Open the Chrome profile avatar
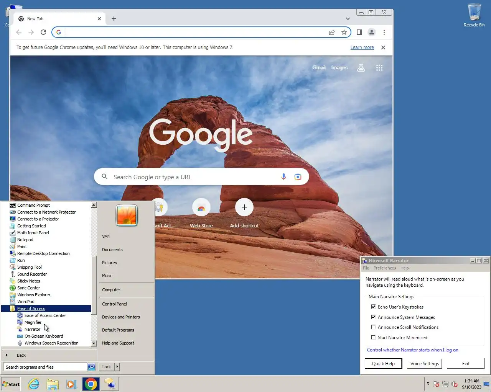 pos(372,32)
